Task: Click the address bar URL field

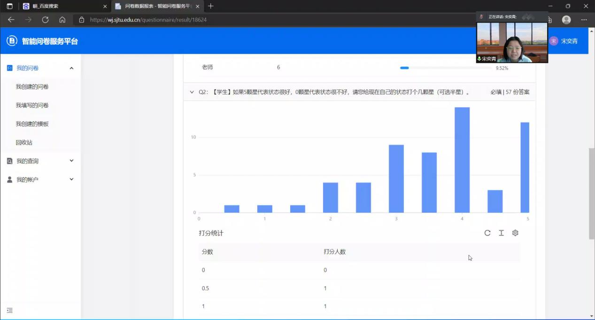Action: tap(235, 20)
